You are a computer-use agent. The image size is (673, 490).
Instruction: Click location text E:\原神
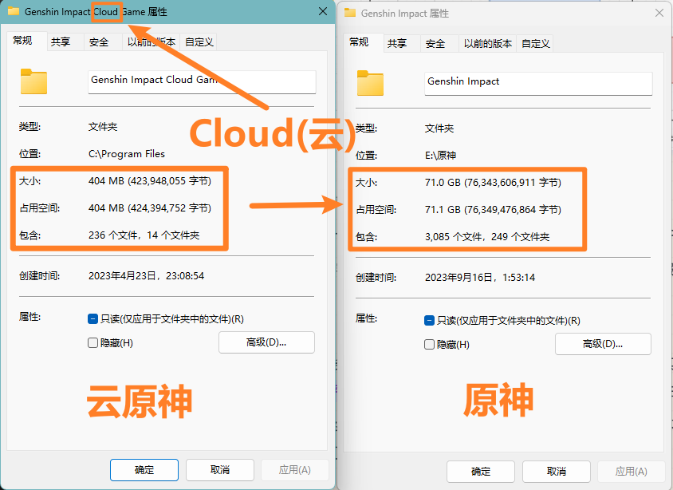(x=440, y=156)
